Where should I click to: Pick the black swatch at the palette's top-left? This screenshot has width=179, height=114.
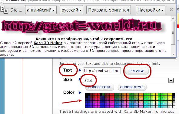click(87, 95)
